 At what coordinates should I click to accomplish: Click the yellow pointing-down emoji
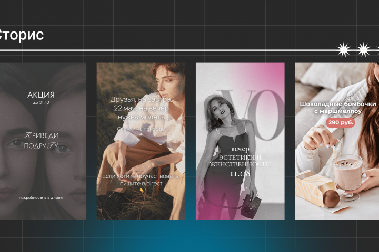pyautogui.click(x=142, y=191)
